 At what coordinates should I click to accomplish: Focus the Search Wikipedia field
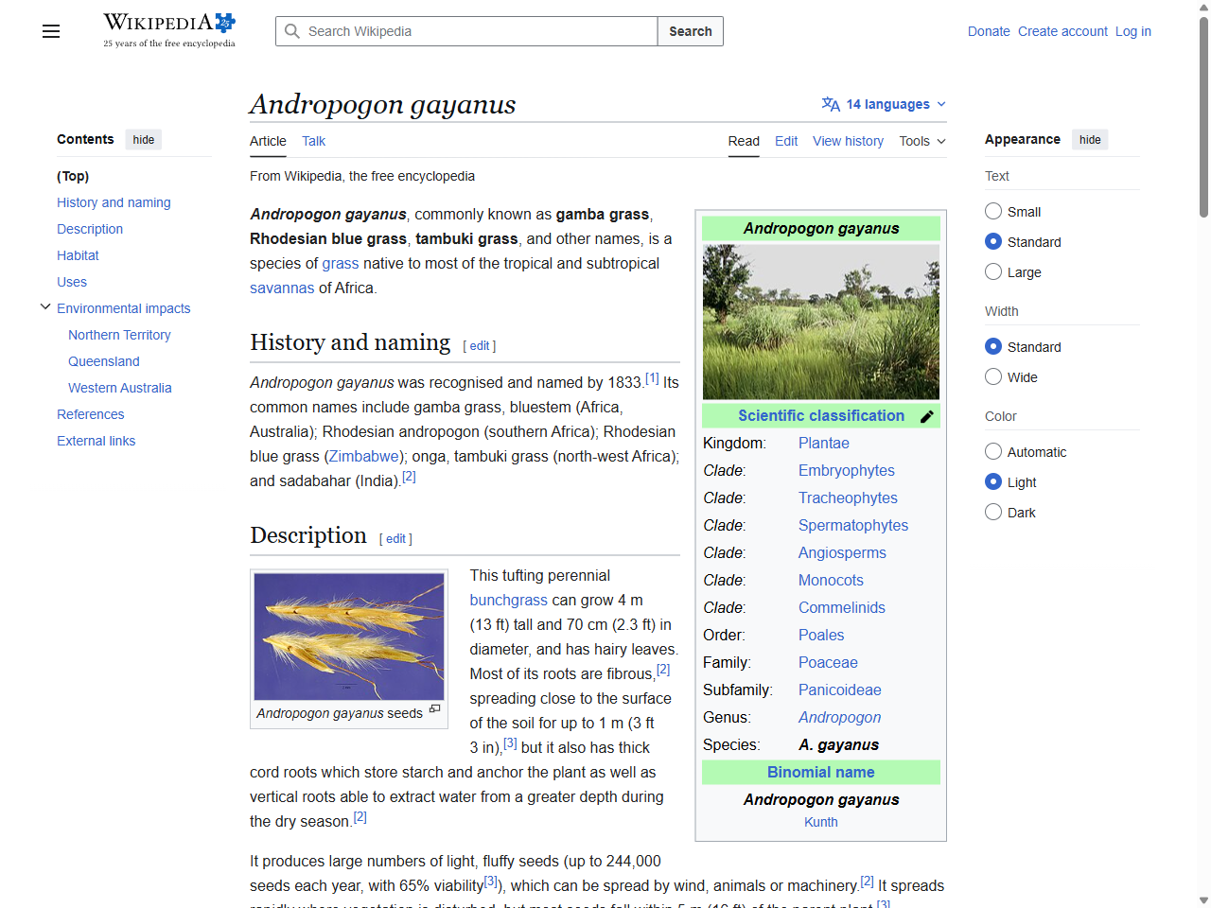coord(466,31)
